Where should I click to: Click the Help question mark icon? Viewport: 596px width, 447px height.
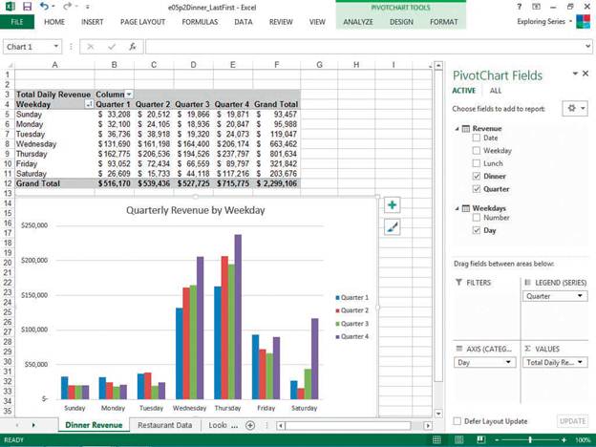point(520,7)
